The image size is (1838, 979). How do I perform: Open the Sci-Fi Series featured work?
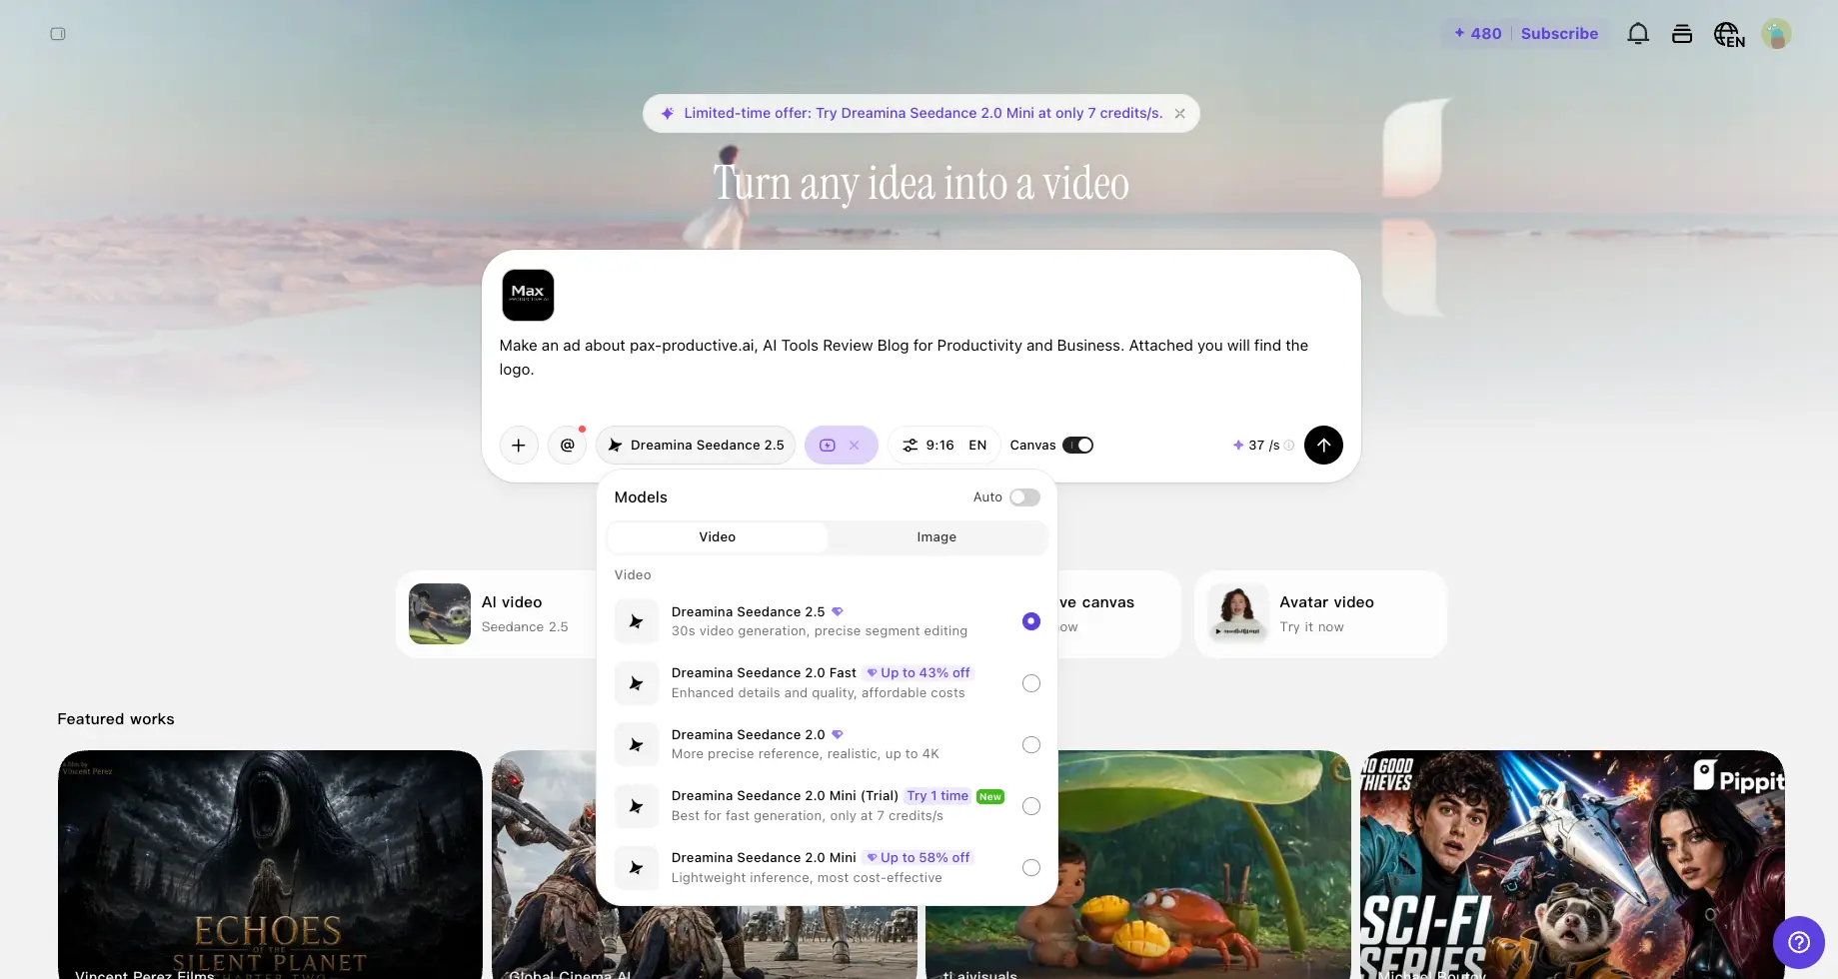(1572, 865)
